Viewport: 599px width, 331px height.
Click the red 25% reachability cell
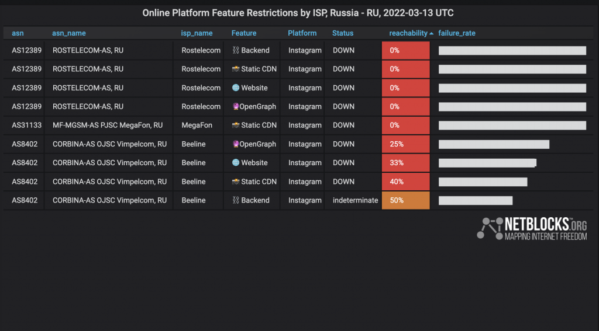click(405, 144)
